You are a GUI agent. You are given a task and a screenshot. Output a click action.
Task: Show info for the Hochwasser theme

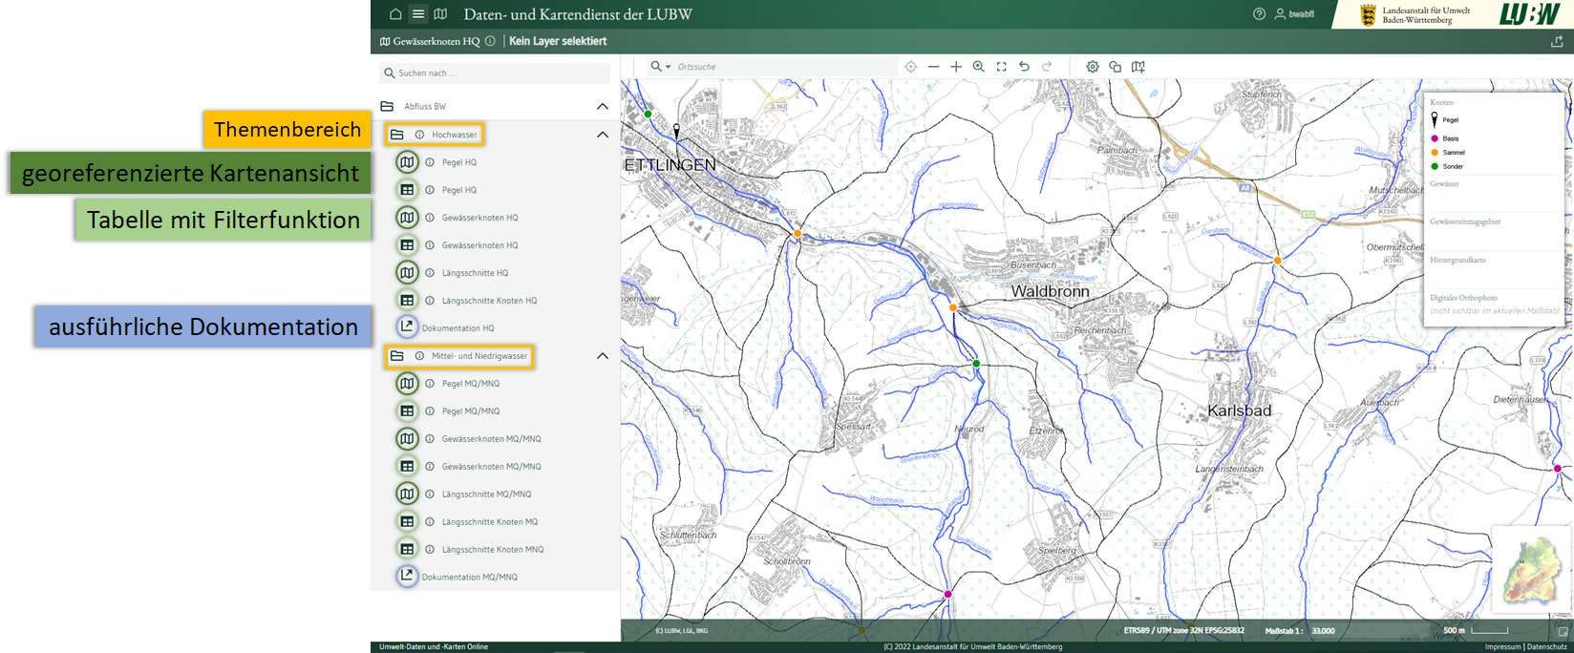pyautogui.click(x=419, y=135)
